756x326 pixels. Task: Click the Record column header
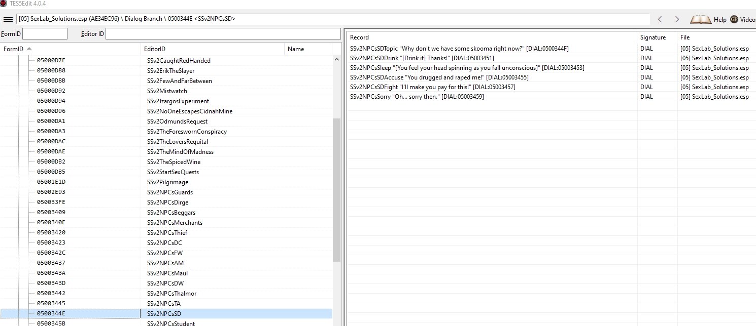pyautogui.click(x=359, y=37)
